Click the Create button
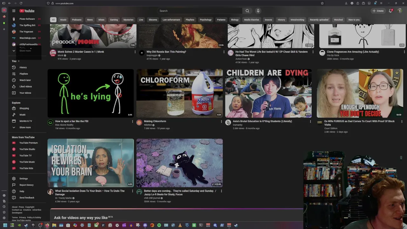The image size is (407, 229). click(378, 11)
